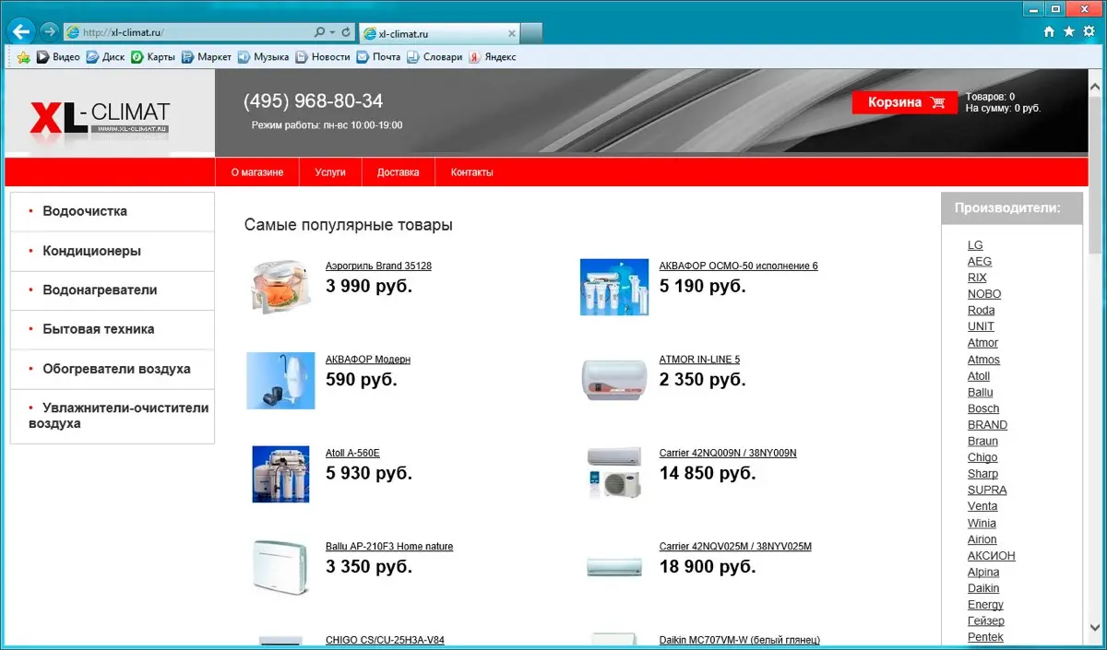
Task: Open the Доставка menu item
Action: (x=398, y=172)
